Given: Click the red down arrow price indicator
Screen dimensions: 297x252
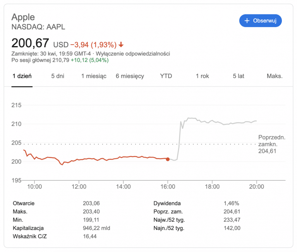Looking at the screenshot, I should [x=121, y=45].
